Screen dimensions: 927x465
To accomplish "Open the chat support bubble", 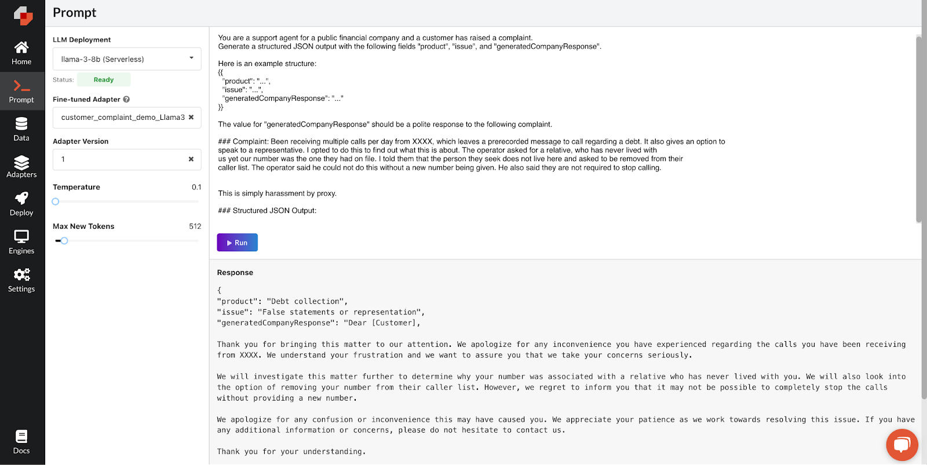I will 902,445.
